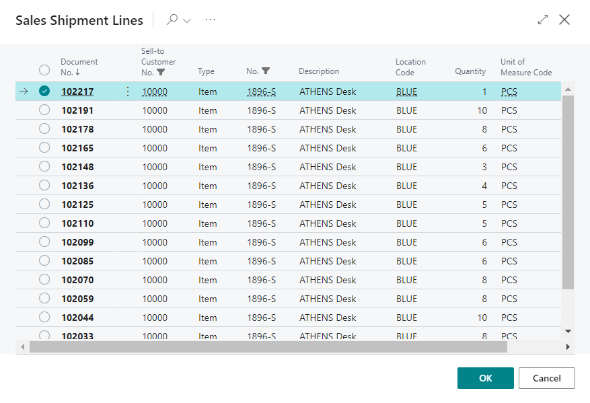Click the No. column filter icon
Viewport: 590px width, 403px height.
[x=266, y=71]
